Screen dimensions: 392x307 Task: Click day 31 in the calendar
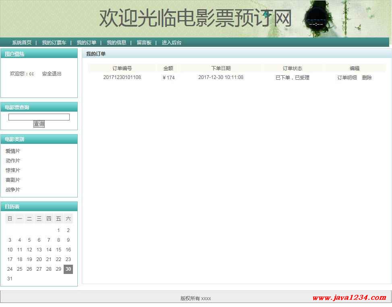10,279
